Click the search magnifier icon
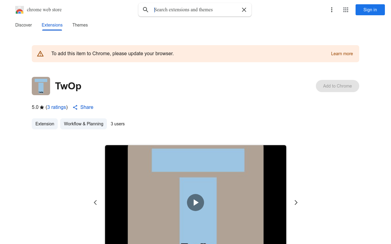 (x=146, y=10)
